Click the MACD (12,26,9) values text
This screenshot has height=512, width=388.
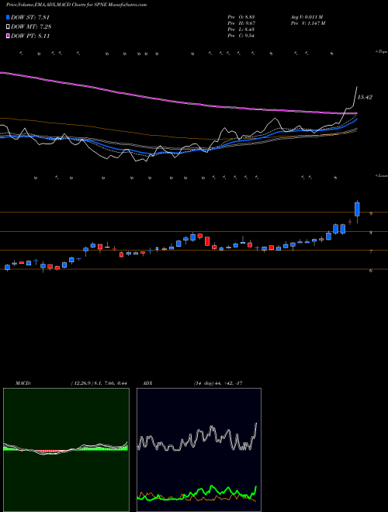click(99, 383)
